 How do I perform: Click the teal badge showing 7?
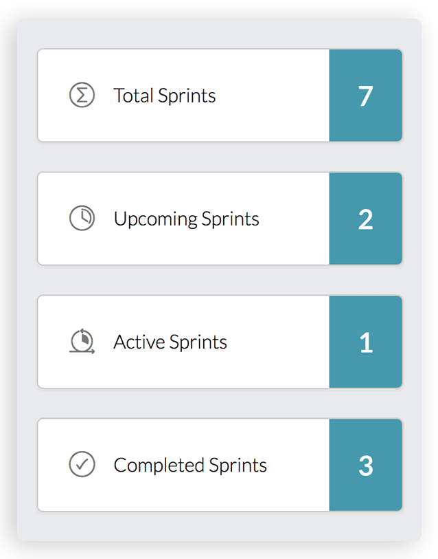(366, 95)
